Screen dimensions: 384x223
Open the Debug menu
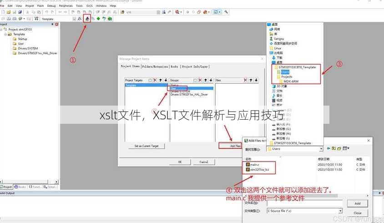(x=51, y=5)
